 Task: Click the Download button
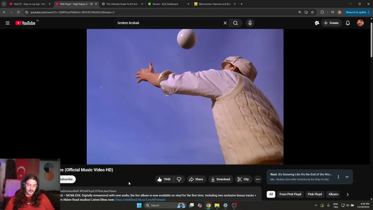221,179
